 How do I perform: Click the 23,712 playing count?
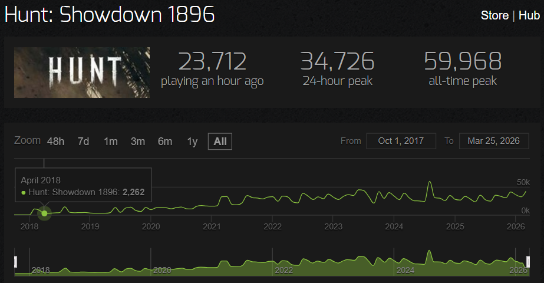point(212,61)
